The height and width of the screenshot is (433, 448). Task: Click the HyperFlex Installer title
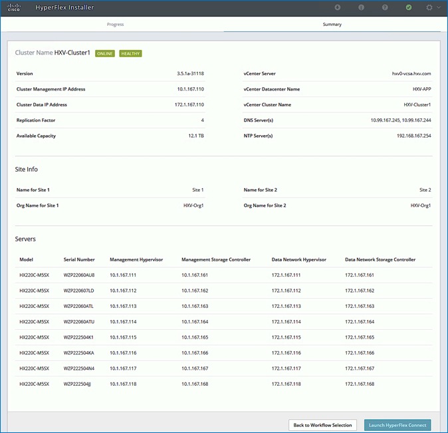64,7
